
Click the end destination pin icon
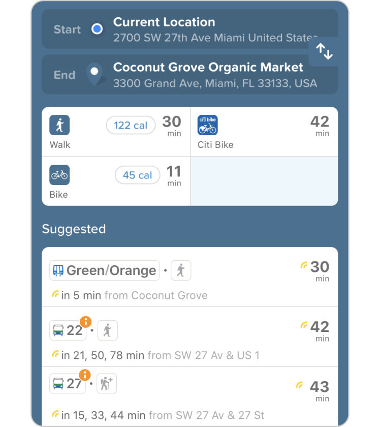[x=94, y=74]
